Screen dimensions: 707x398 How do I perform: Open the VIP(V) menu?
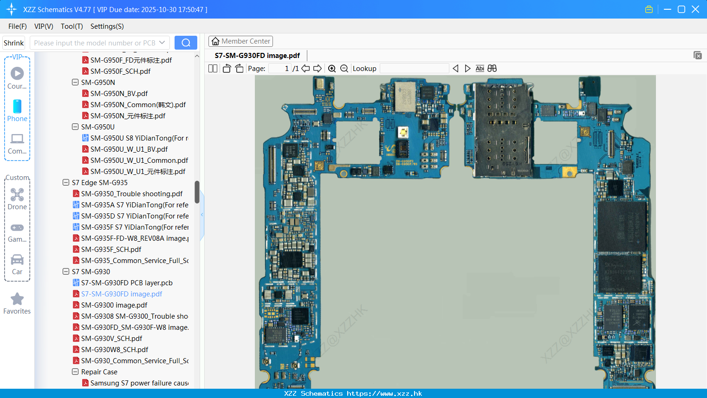pos(44,26)
